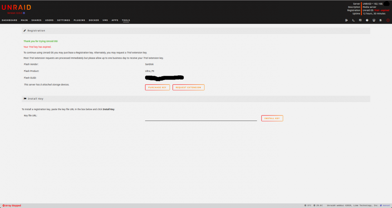This screenshot has height=208, width=392.
Task: Click the Array Stopped status icon
Action: tap(4, 206)
